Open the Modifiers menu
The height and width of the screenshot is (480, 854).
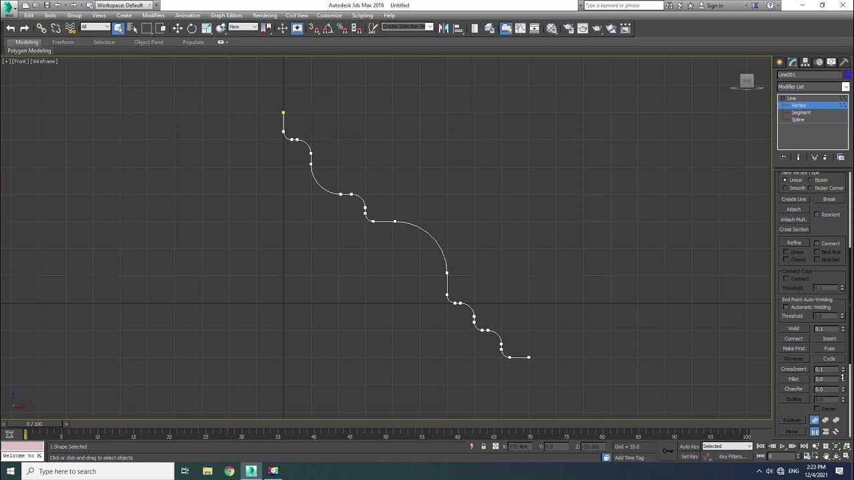tap(153, 15)
